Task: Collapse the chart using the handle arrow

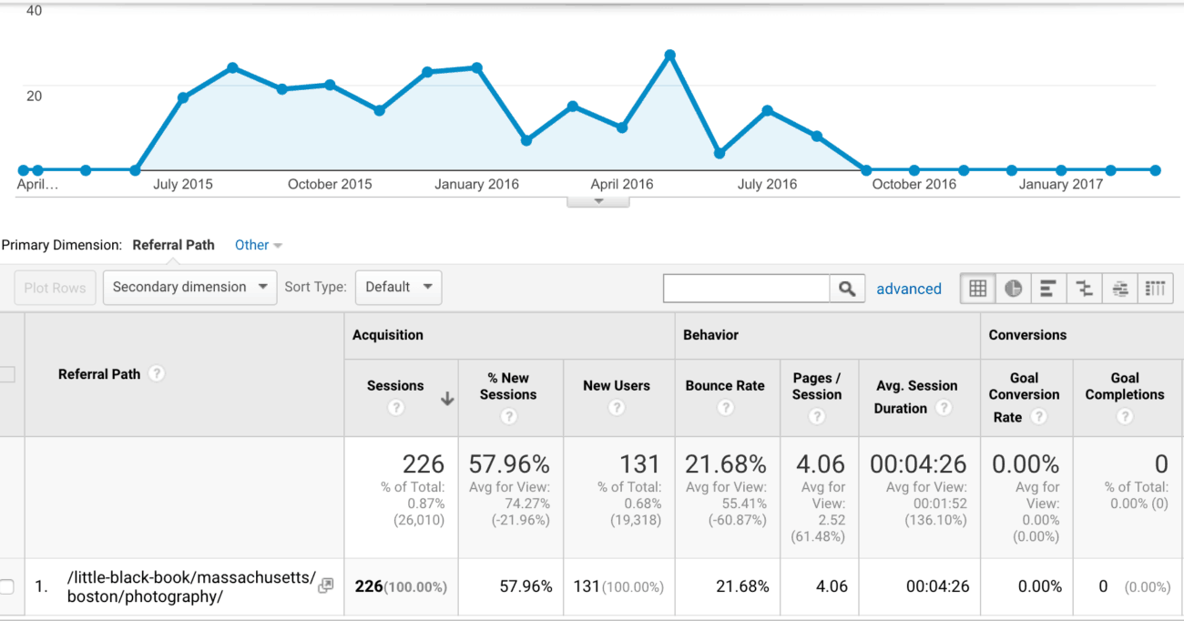Action: 598,201
